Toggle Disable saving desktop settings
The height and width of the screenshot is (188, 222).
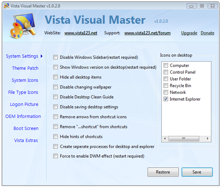[55, 107]
